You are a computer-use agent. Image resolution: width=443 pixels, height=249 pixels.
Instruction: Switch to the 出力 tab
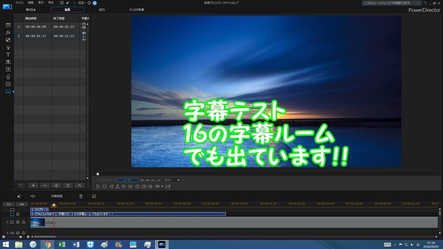[x=102, y=9]
